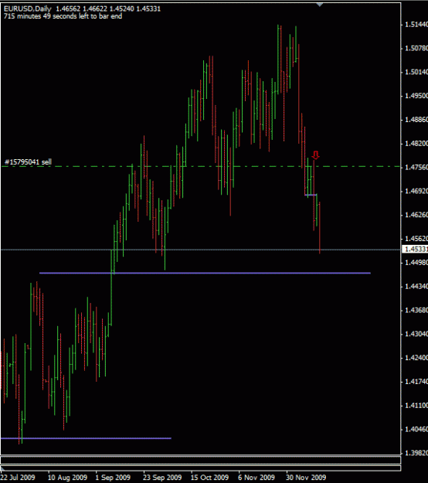This screenshot has height=483, width=428.
Task: Click the 1.4304 price scale label
Action: 416,334
